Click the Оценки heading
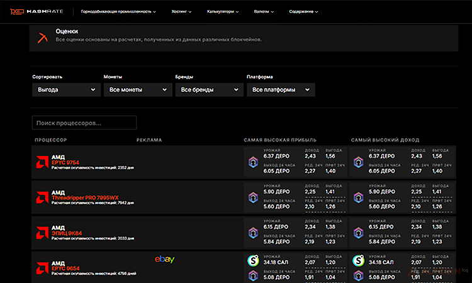 tap(67, 31)
